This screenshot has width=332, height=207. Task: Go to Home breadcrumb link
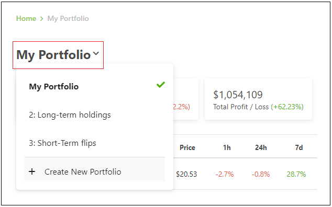pos(26,18)
